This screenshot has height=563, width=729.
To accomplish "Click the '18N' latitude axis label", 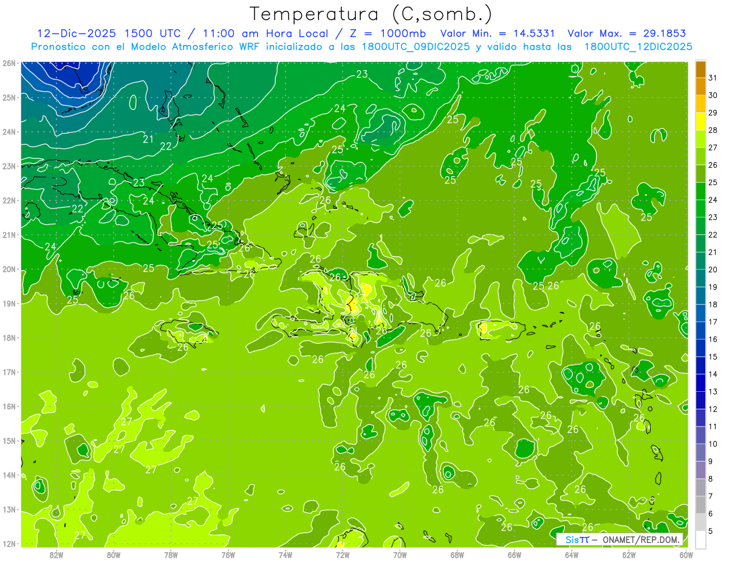I will [x=9, y=338].
